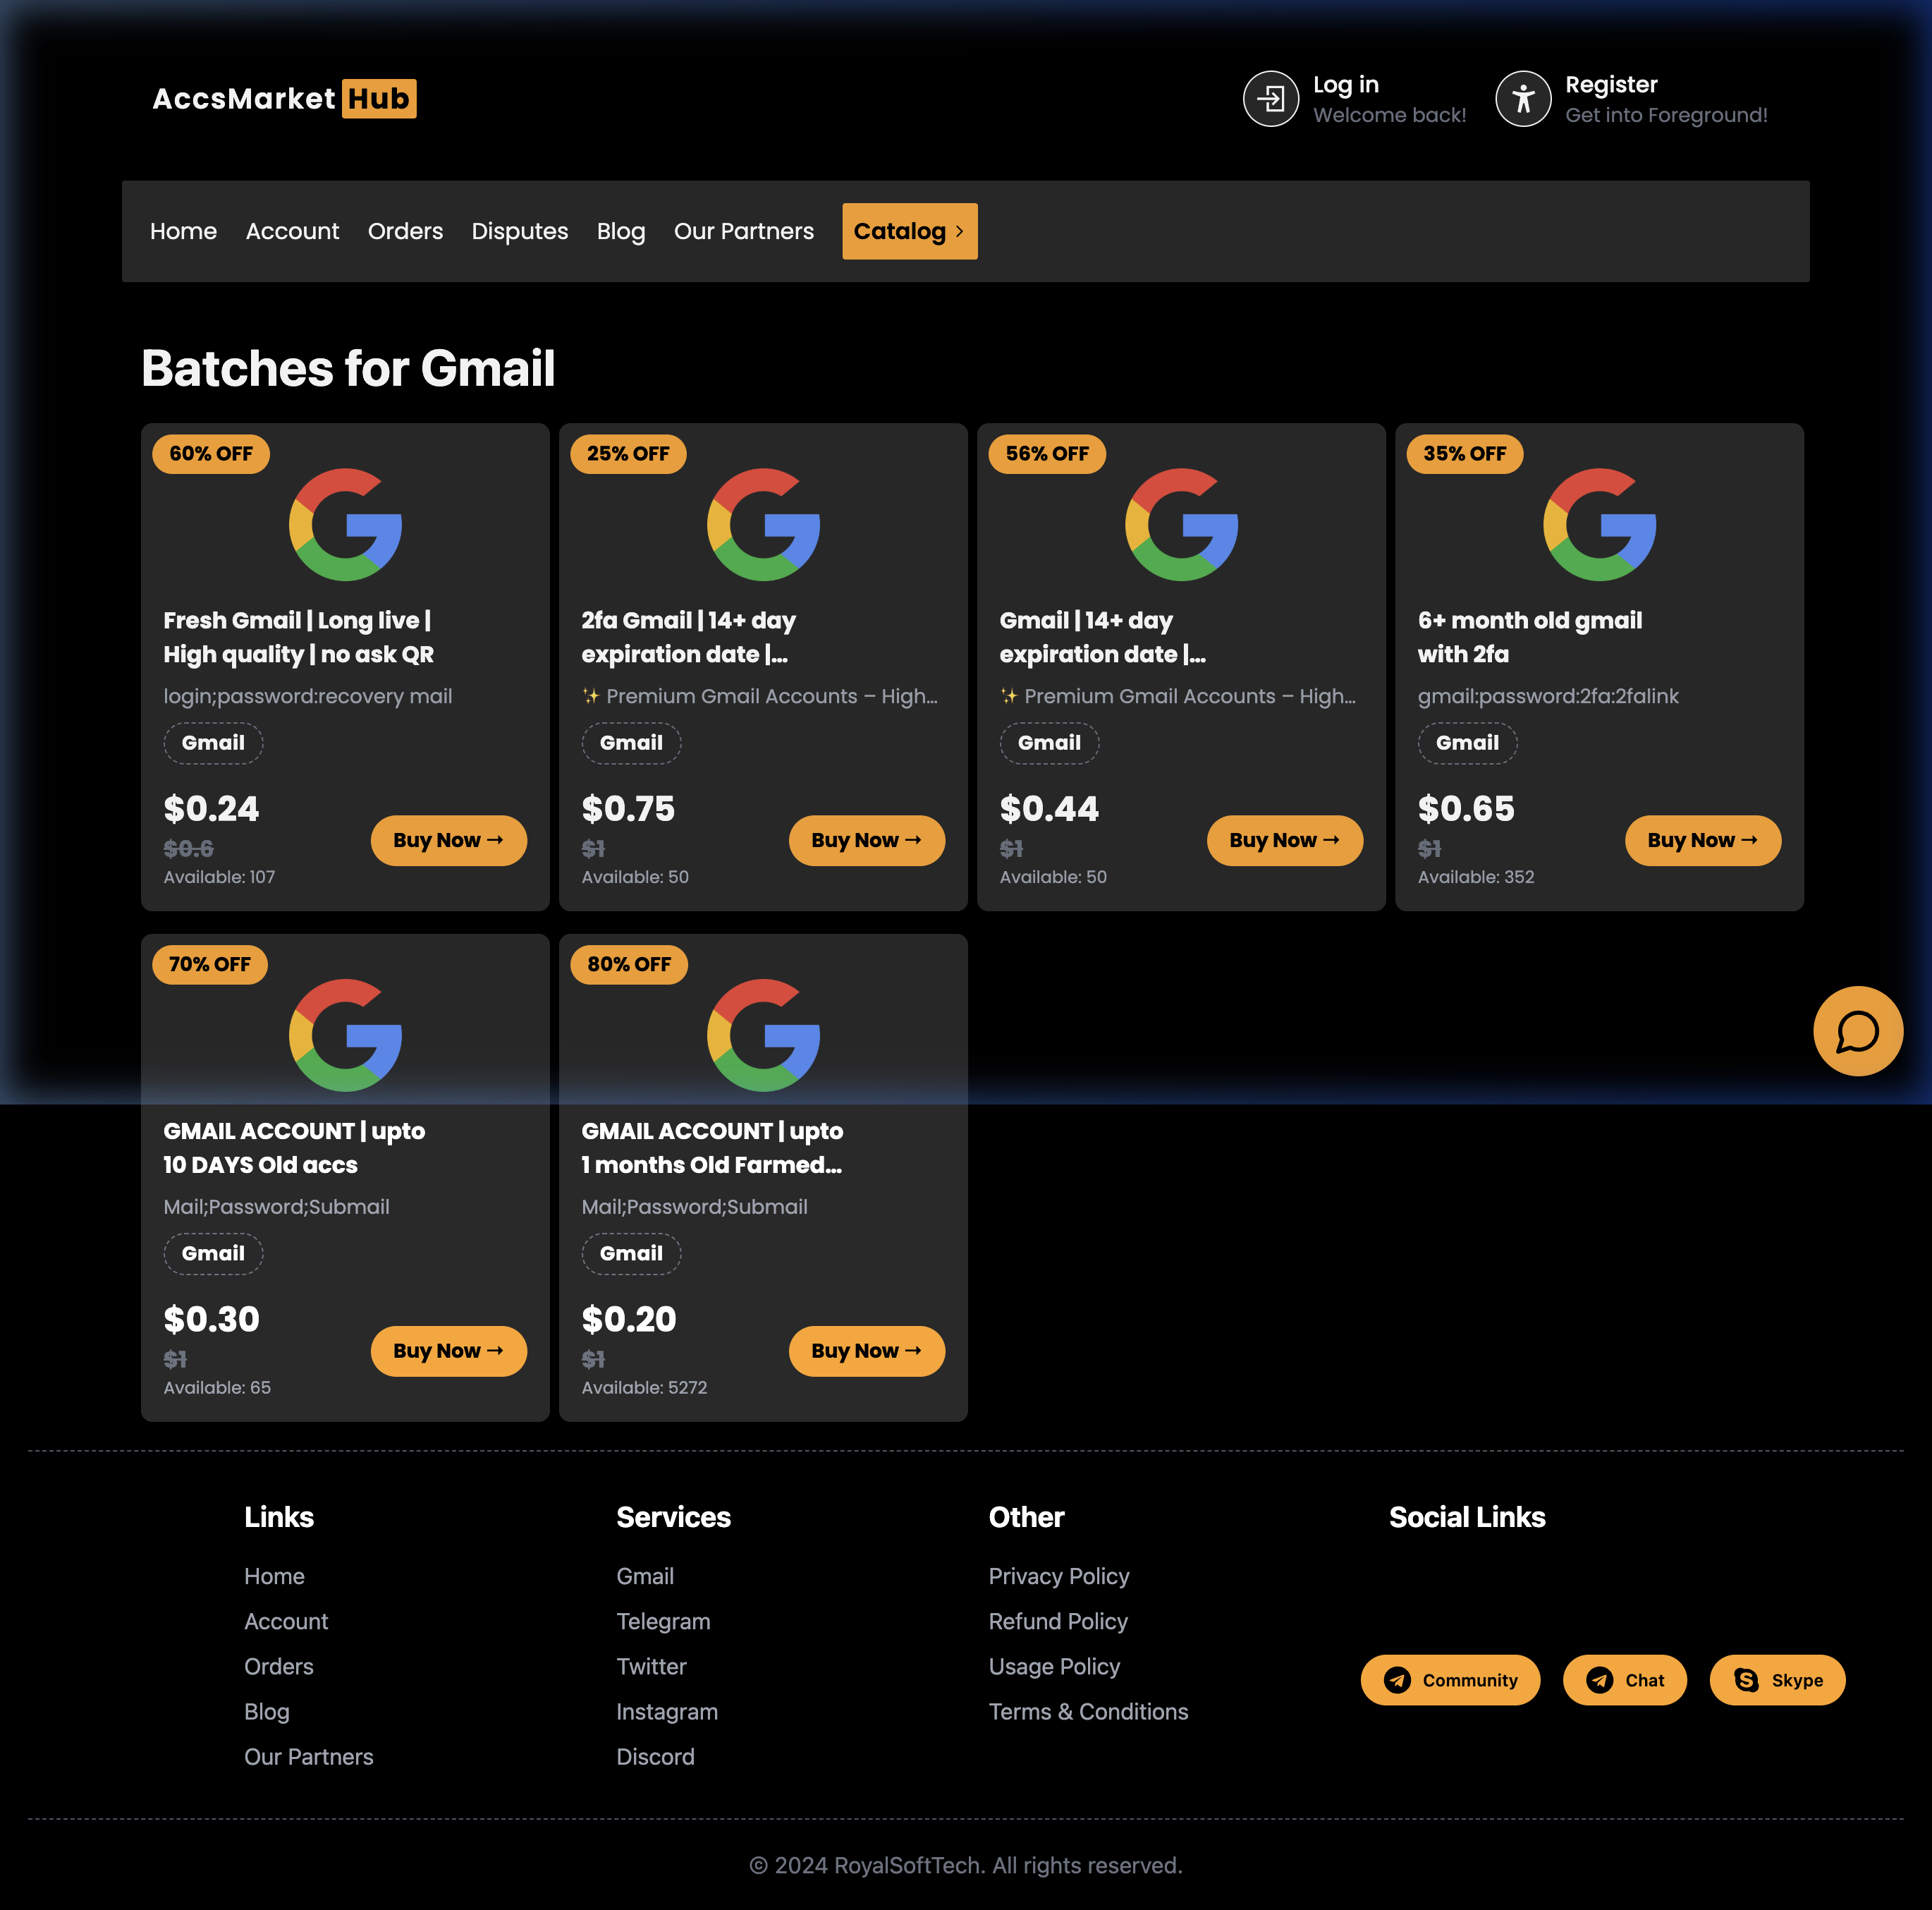Screen dimensions: 1932x1910
Task: Click the Register account icon
Action: click(x=1523, y=98)
